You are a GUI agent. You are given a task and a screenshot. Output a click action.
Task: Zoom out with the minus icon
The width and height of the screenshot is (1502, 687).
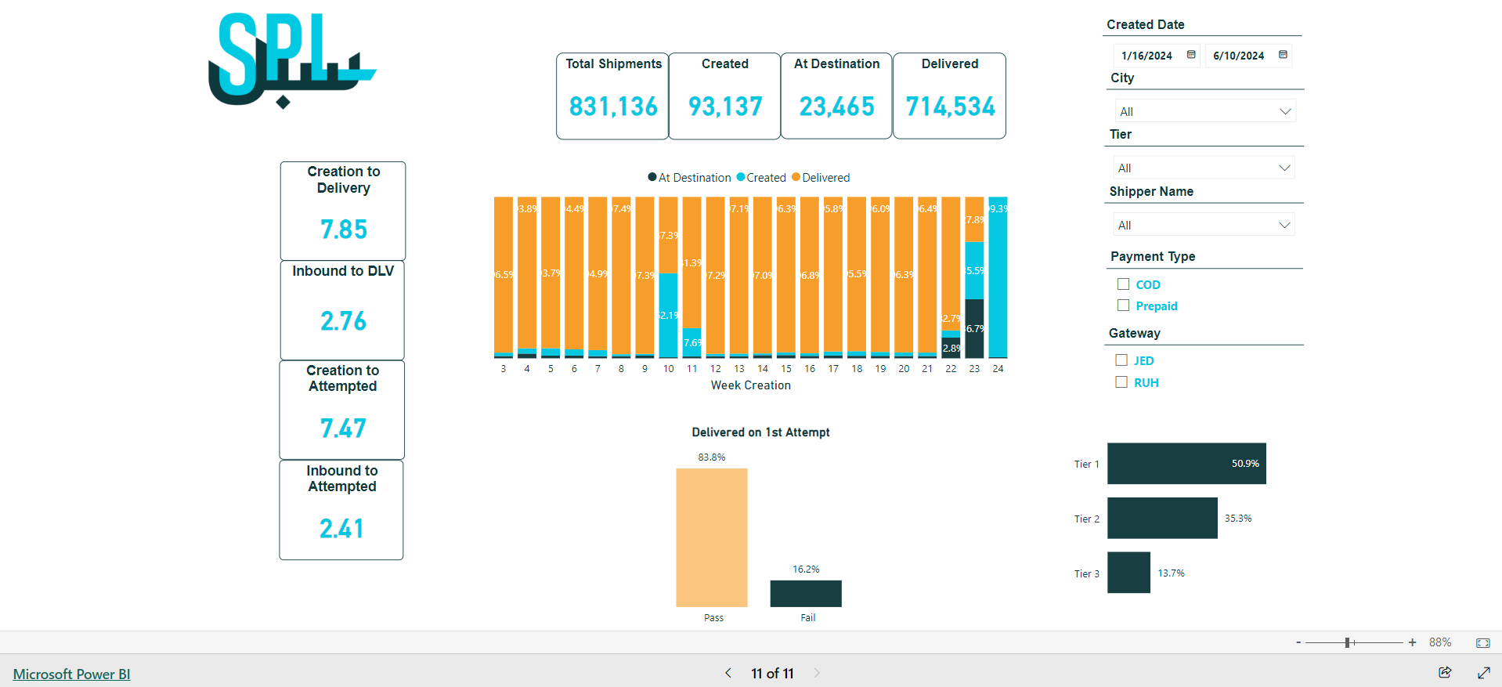click(1298, 642)
